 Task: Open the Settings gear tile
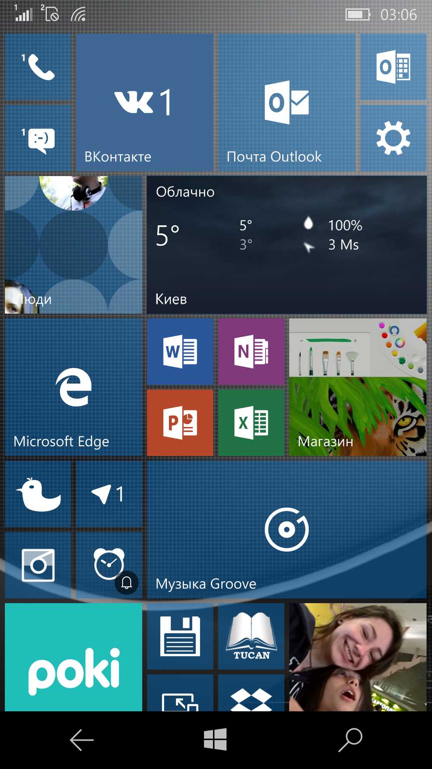click(x=394, y=138)
